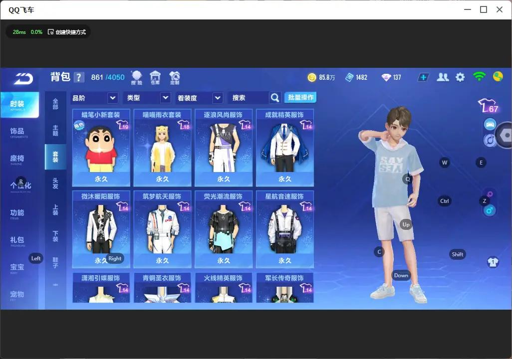This screenshot has height=359, width=512.
Task: Select the 筑梦航天服饰 outfit card
Action: (x=162, y=229)
